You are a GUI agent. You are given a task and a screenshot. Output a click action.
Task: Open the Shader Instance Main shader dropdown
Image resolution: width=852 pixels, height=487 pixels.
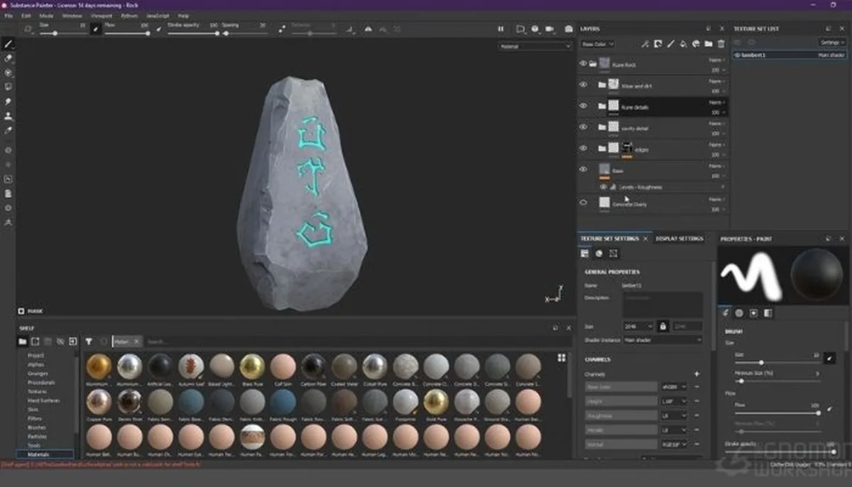click(662, 340)
